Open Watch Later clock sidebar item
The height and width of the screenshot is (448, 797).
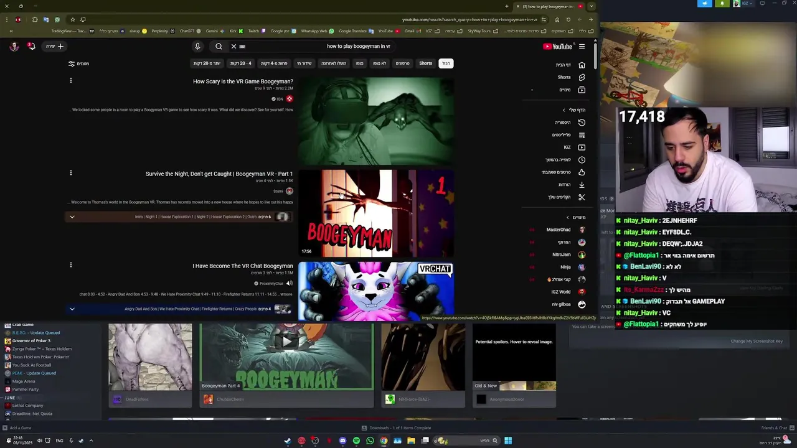[566, 160]
